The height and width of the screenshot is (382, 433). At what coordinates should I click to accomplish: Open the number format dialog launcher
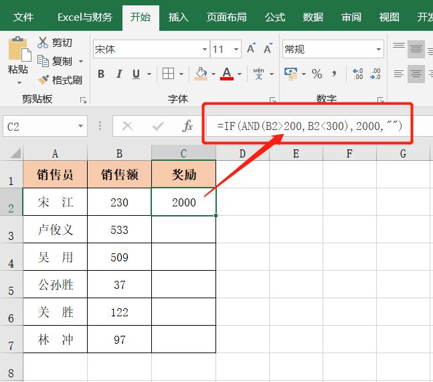381,100
